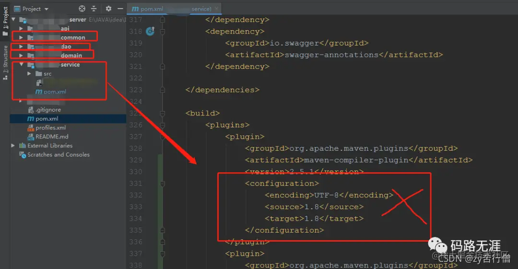
Task: Collapse the service module arrow
Action: coord(21,64)
